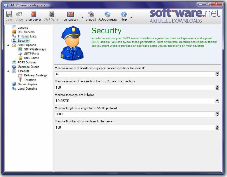Open Delivery Strategy settings
The image size is (227, 177).
[x=35, y=75]
